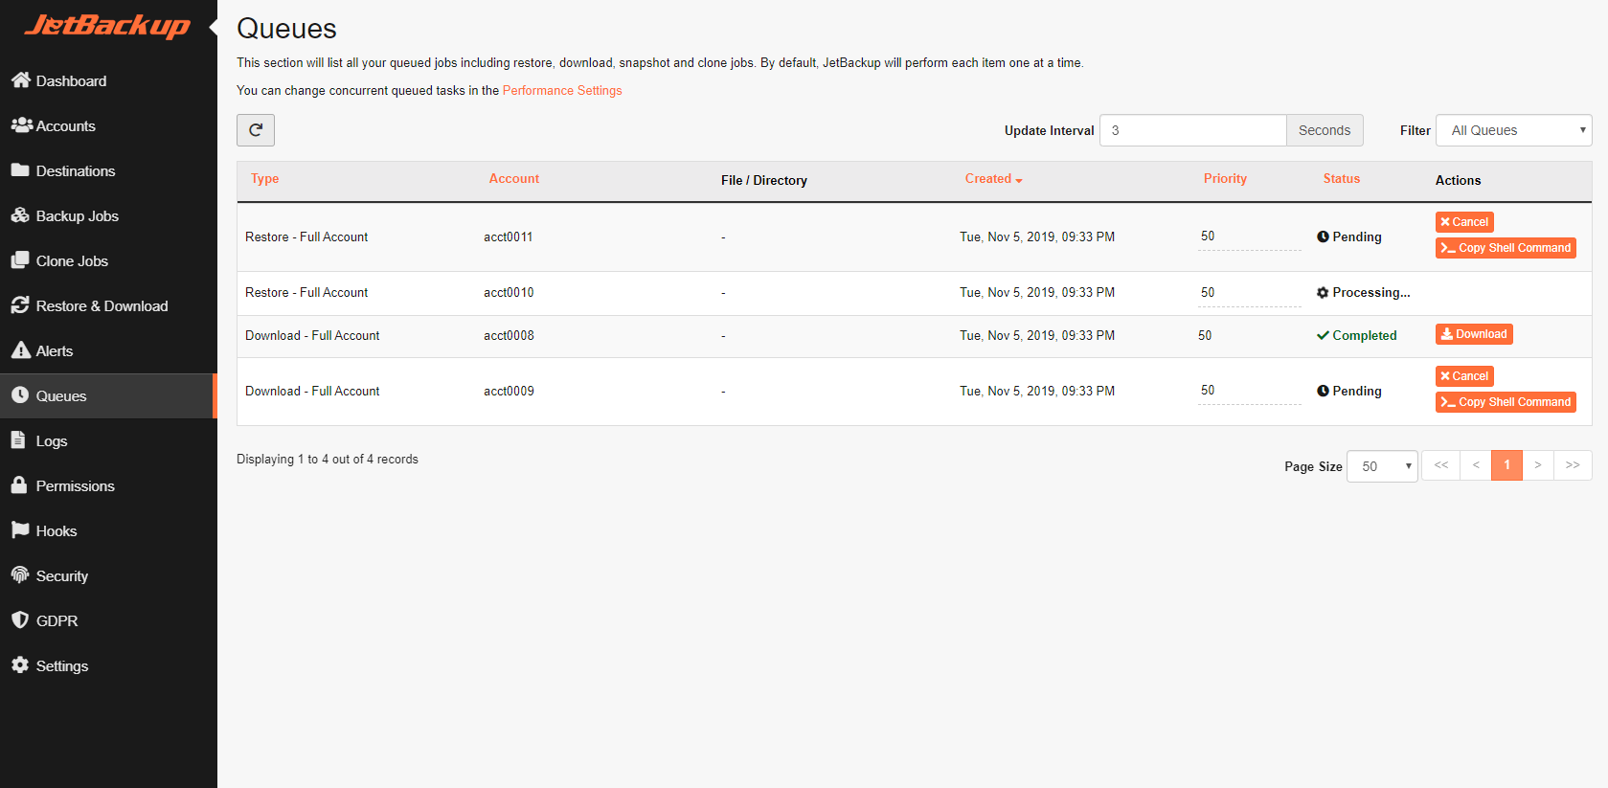The width and height of the screenshot is (1608, 788).
Task: Click Completed status for acct0008
Action: [x=1356, y=336]
